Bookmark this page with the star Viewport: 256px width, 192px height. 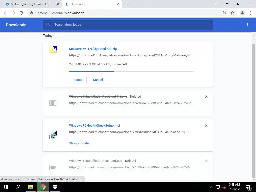coord(232,13)
